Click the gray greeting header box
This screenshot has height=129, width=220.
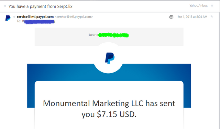(x=109, y=37)
